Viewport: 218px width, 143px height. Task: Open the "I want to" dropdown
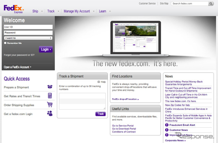coord(28,38)
